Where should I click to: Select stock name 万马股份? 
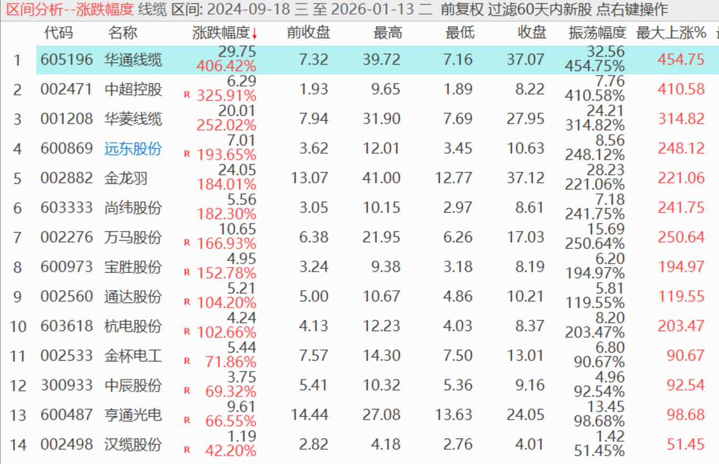pos(133,237)
